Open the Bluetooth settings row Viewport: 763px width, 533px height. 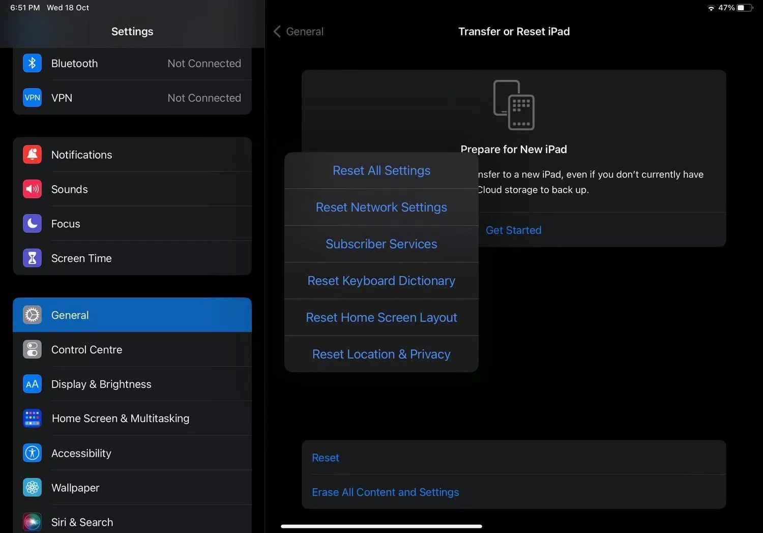point(132,63)
